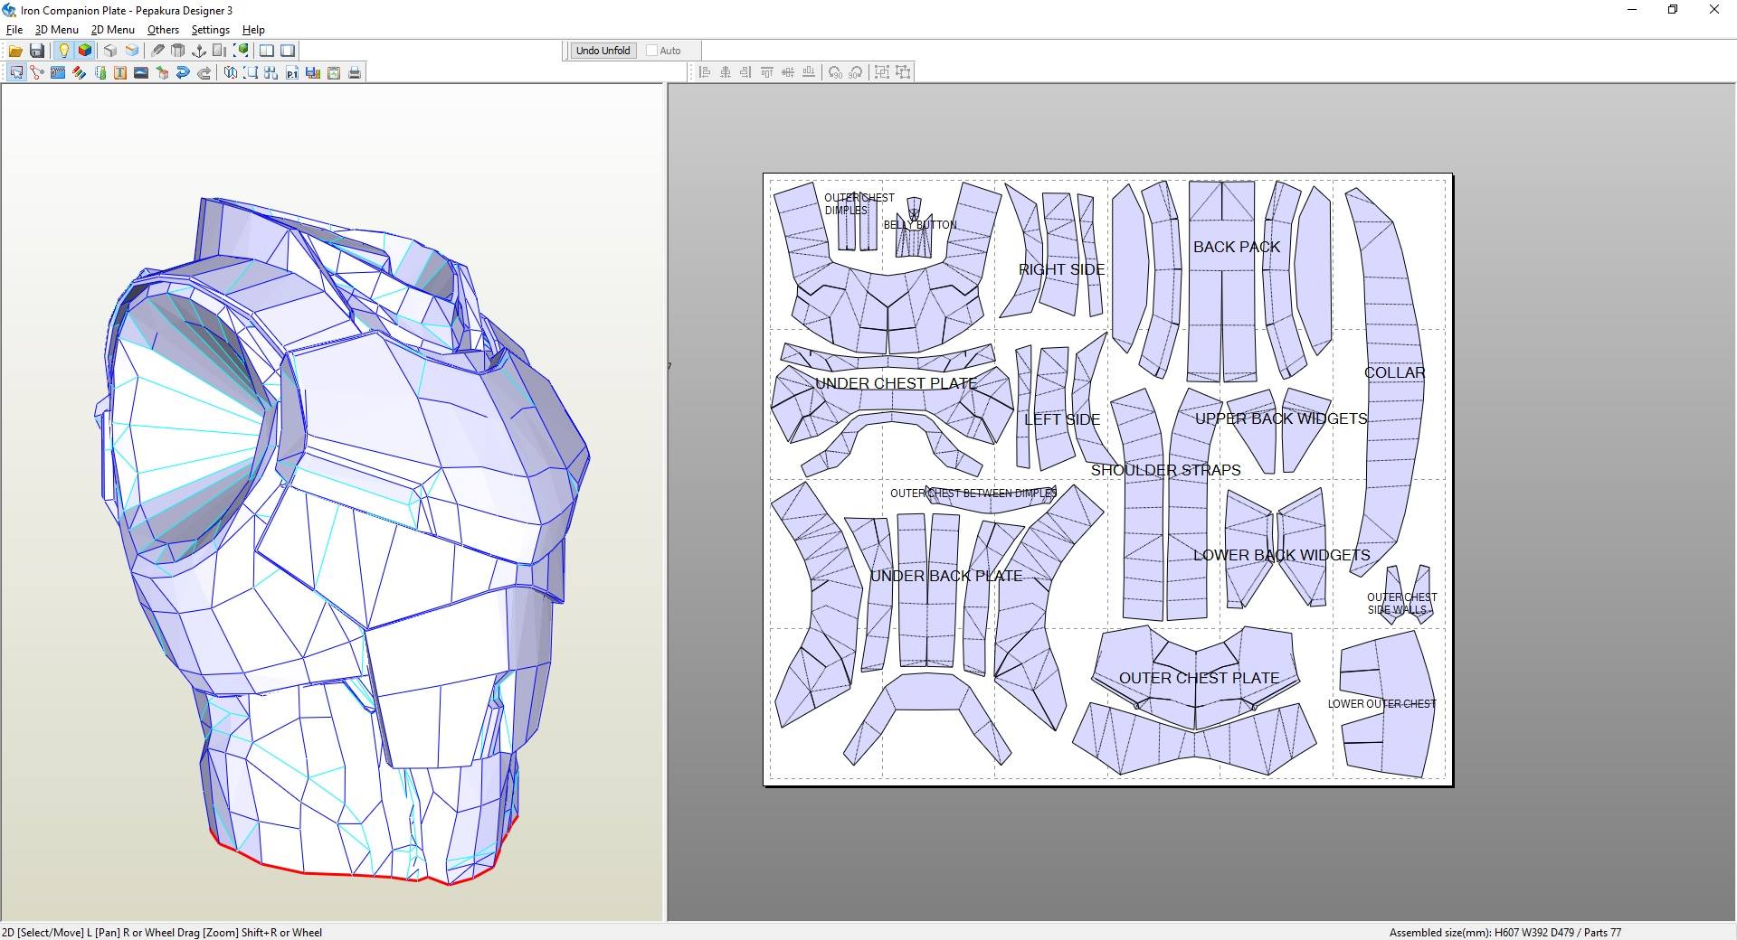The height and width of the screenshot is (940, 1737).
Task: Switch to single-pane window layout
Action: tap(288, 51)
